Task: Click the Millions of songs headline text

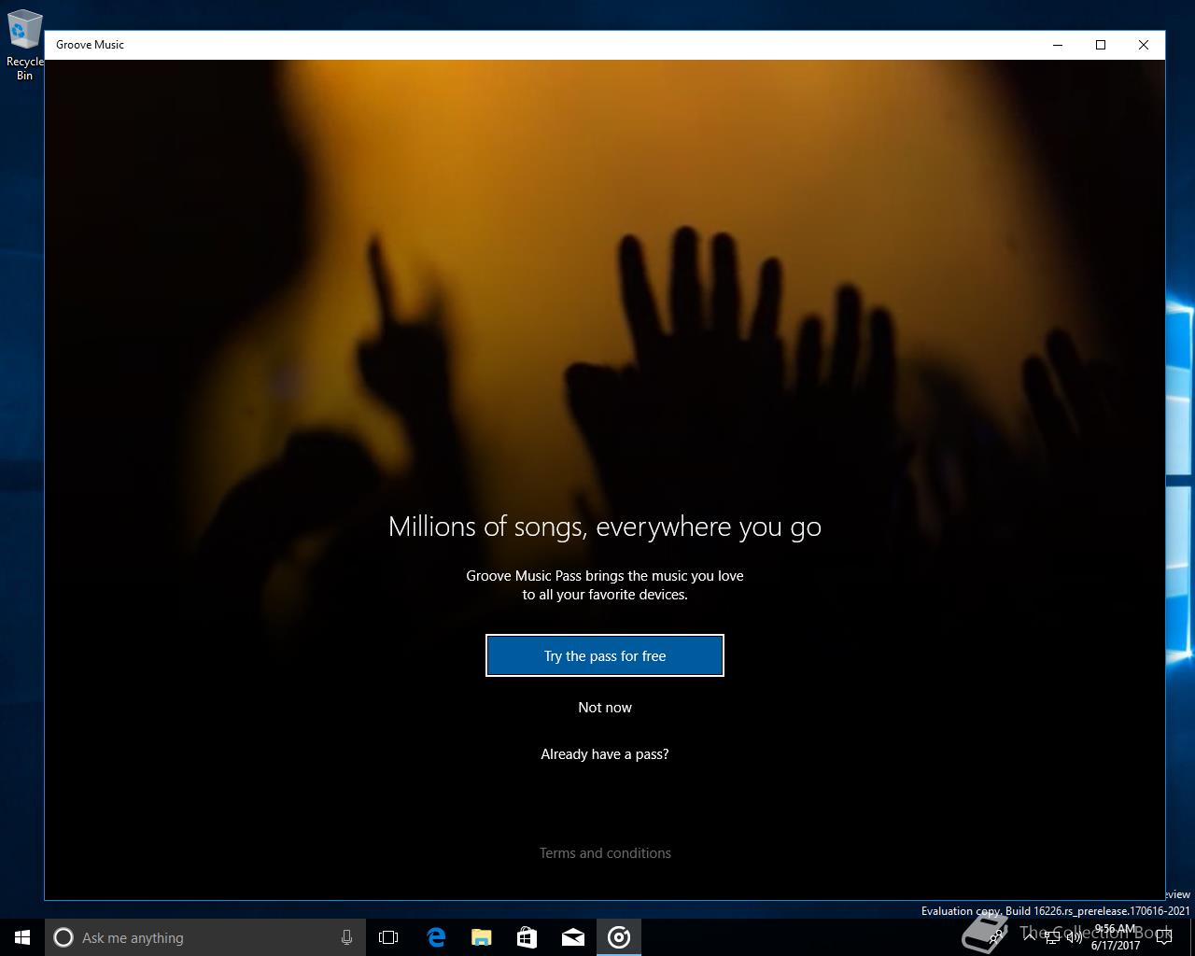Action: (605, 527)
